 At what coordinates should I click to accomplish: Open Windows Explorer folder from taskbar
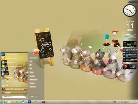9,102
